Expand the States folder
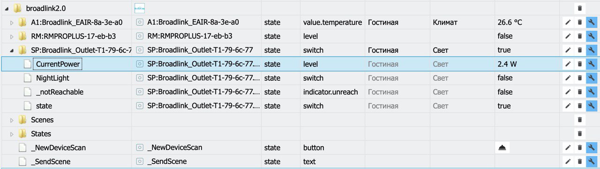The width and height of the screenshot is (600, 169). tap(12, 134)
